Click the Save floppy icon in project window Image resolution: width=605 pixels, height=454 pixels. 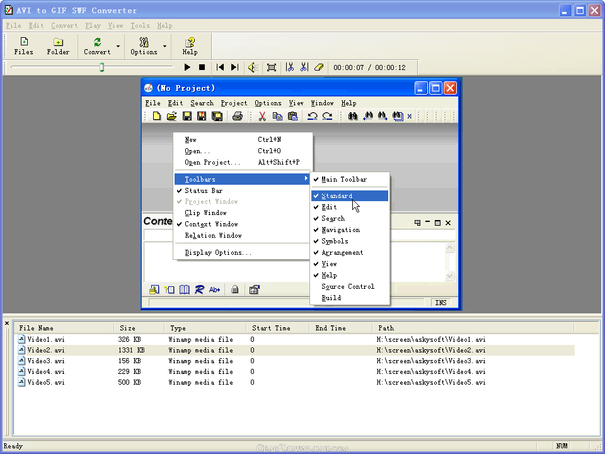point(187,116)
